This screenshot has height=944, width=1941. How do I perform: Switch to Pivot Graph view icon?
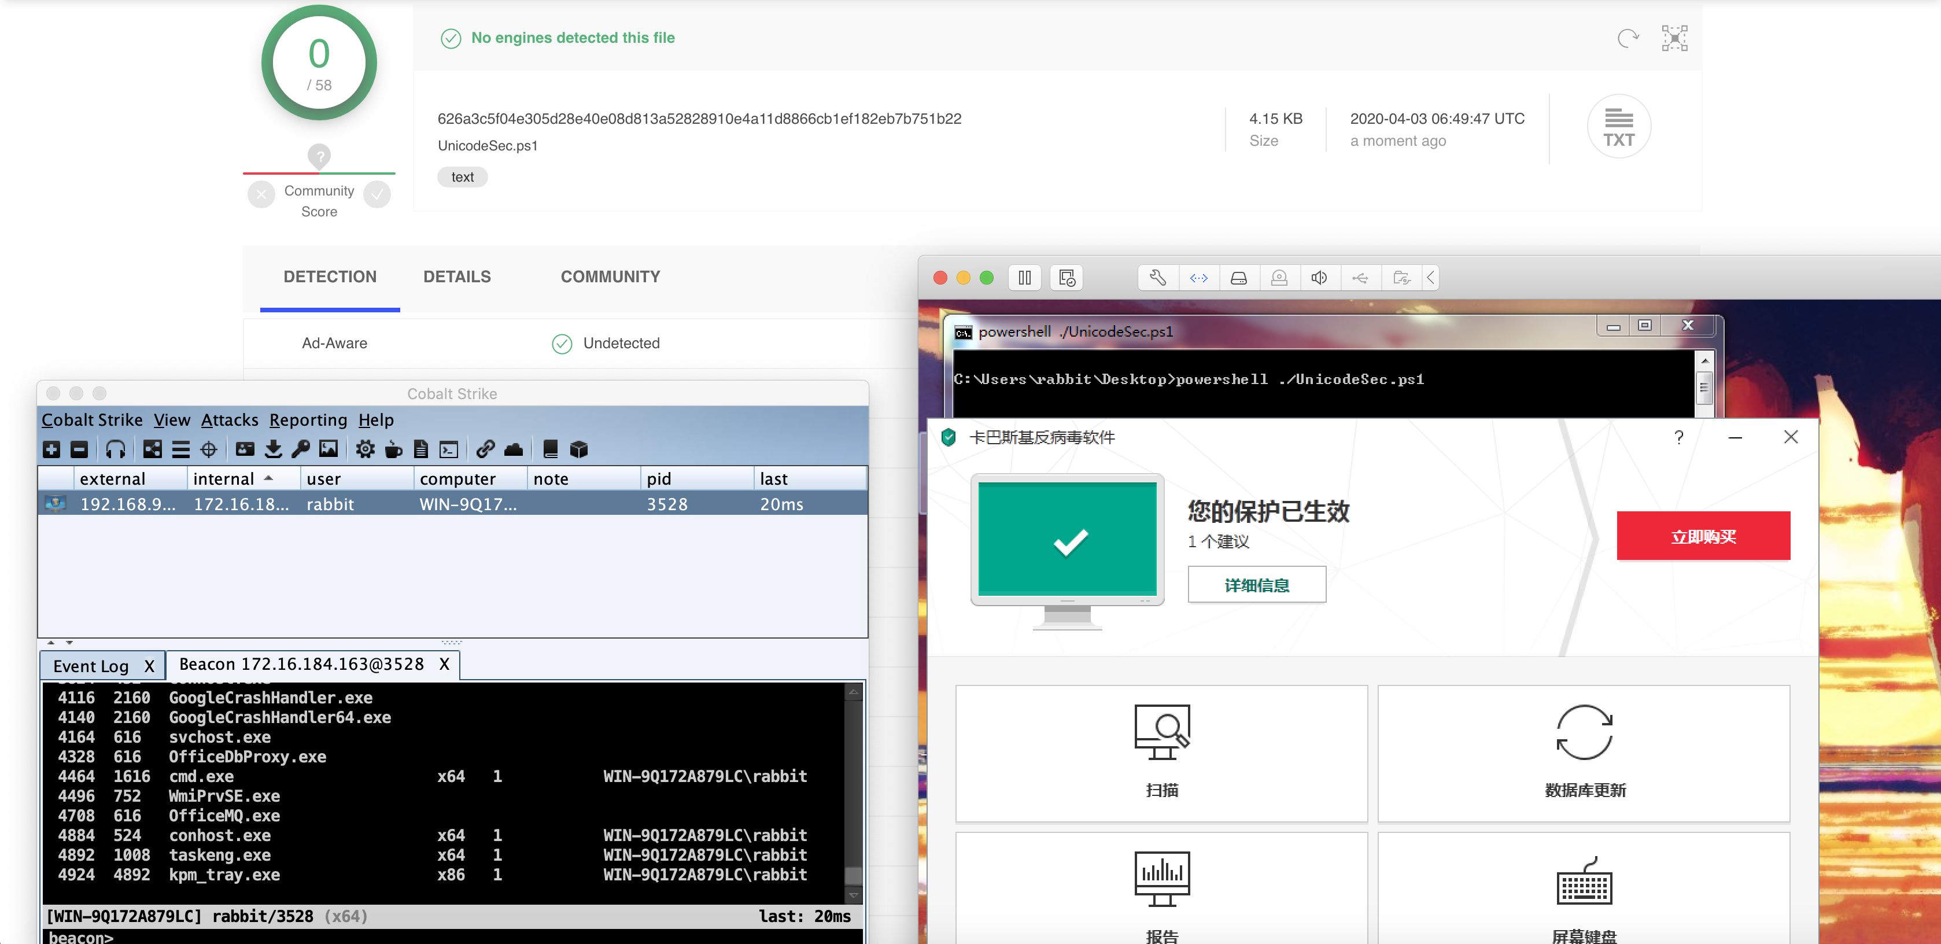[153, 450]
